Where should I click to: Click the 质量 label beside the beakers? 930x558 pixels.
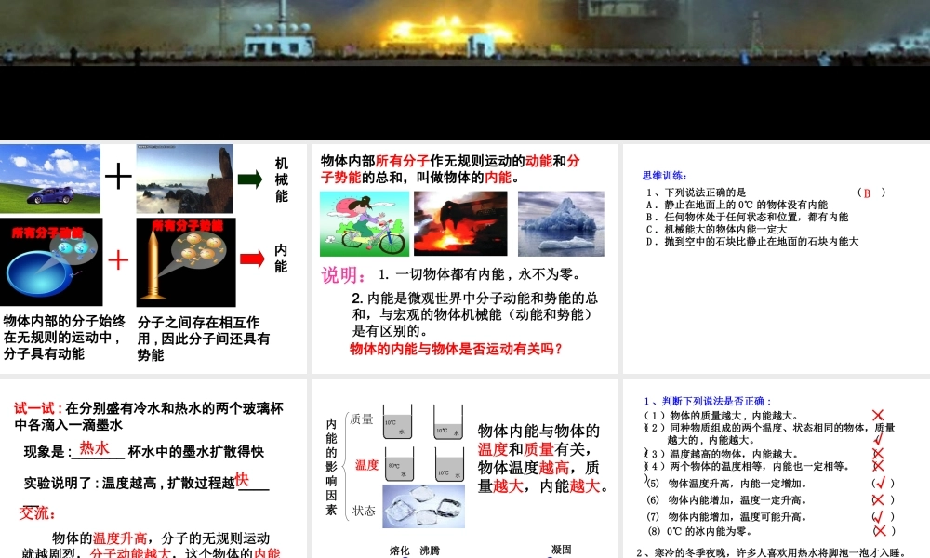(x=361, y=419)
